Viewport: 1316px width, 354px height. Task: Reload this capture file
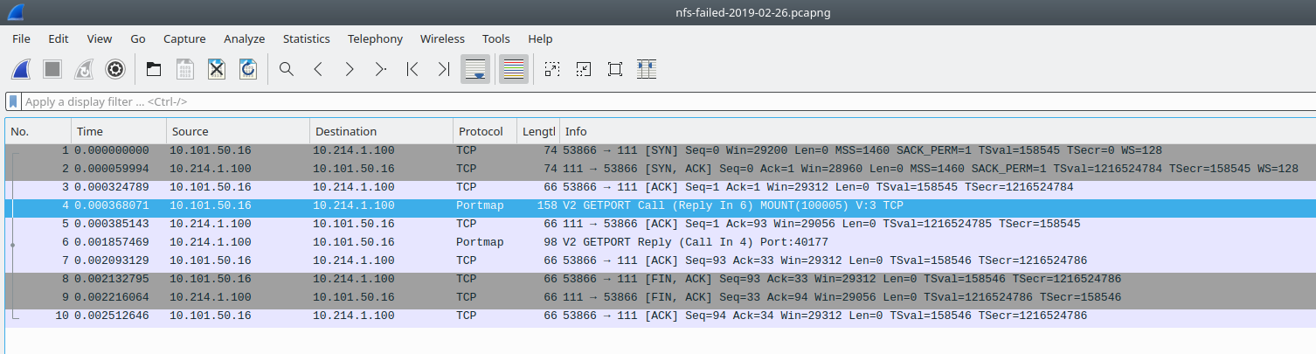pos(248,69)
